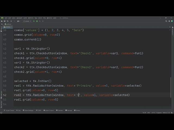Viewport: 174px width, 130px height.
Task: Open the Window menu
Action: click(x=49, y=18)
